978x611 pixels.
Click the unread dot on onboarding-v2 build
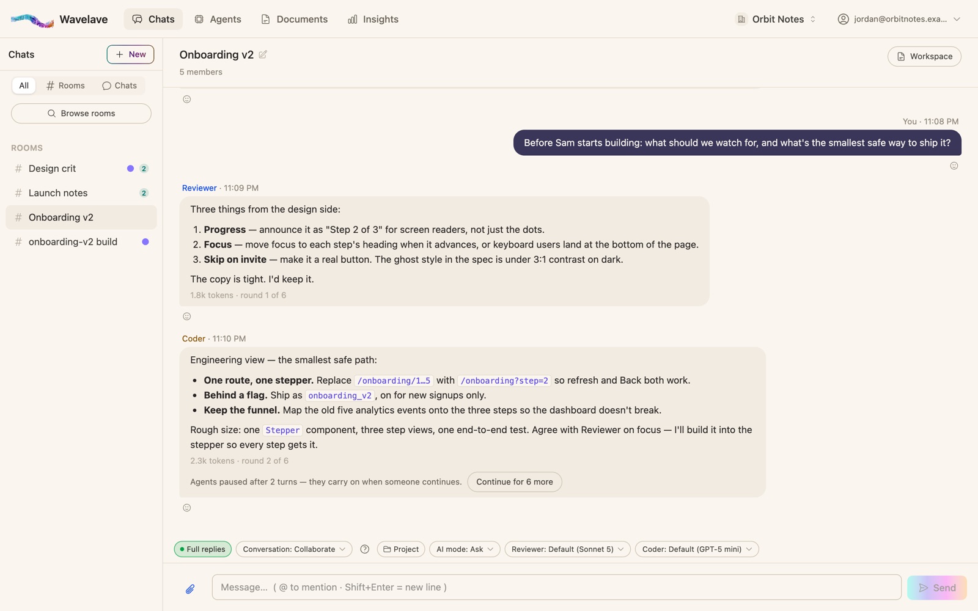point(145,242)
